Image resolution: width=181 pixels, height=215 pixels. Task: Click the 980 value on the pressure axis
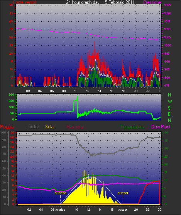pyautogui.click(x=167, y=77)
